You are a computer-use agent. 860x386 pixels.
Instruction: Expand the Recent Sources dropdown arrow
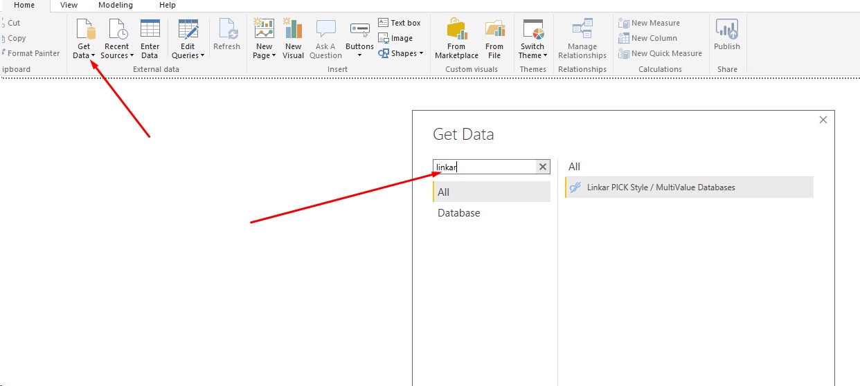[132, 56]
